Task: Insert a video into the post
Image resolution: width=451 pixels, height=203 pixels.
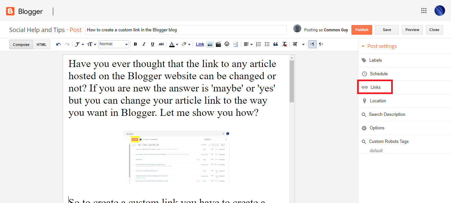Action: 218,44
